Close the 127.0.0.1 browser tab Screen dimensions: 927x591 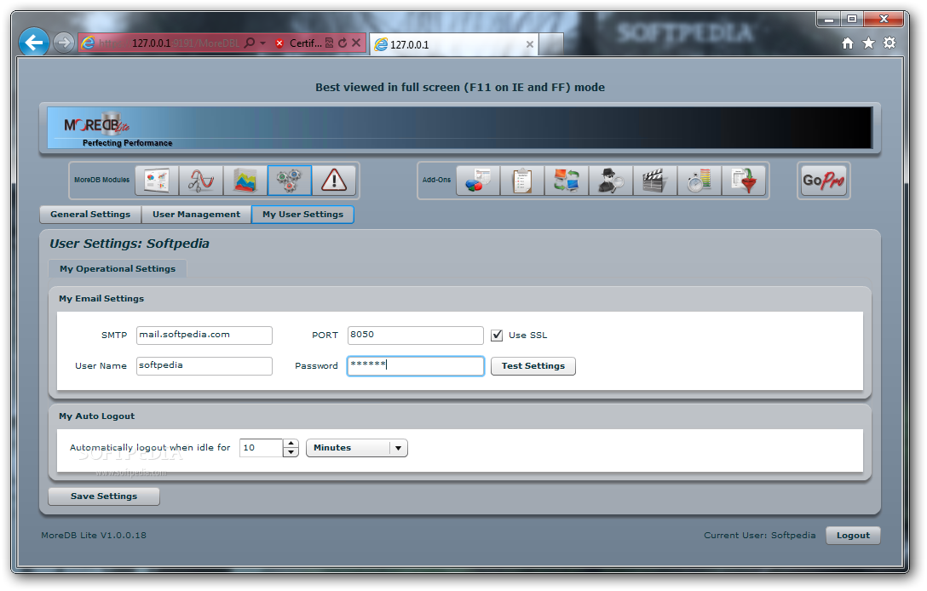click(x=530, y=44)
